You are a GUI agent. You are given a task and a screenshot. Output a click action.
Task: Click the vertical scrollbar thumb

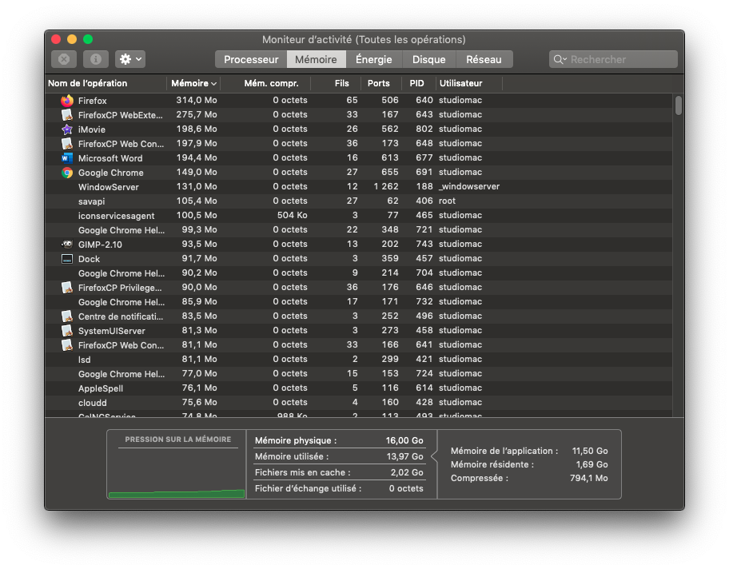[679, 105]
